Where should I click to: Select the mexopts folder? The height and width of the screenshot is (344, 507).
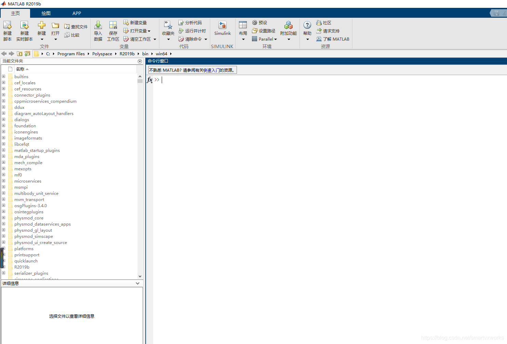23,169
